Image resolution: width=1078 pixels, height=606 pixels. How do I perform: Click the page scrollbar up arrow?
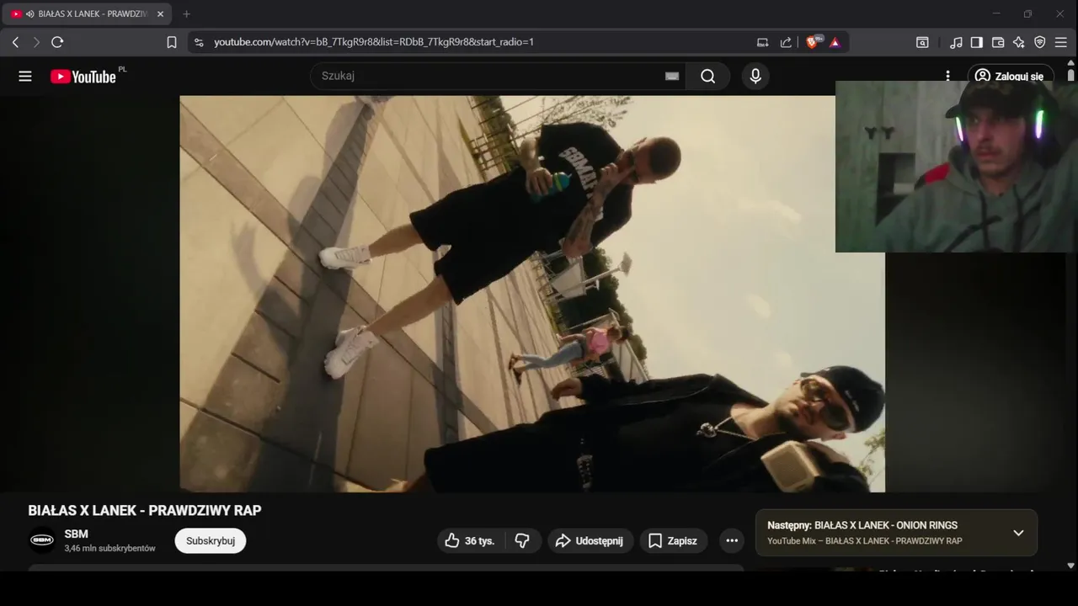(1071, 63)
